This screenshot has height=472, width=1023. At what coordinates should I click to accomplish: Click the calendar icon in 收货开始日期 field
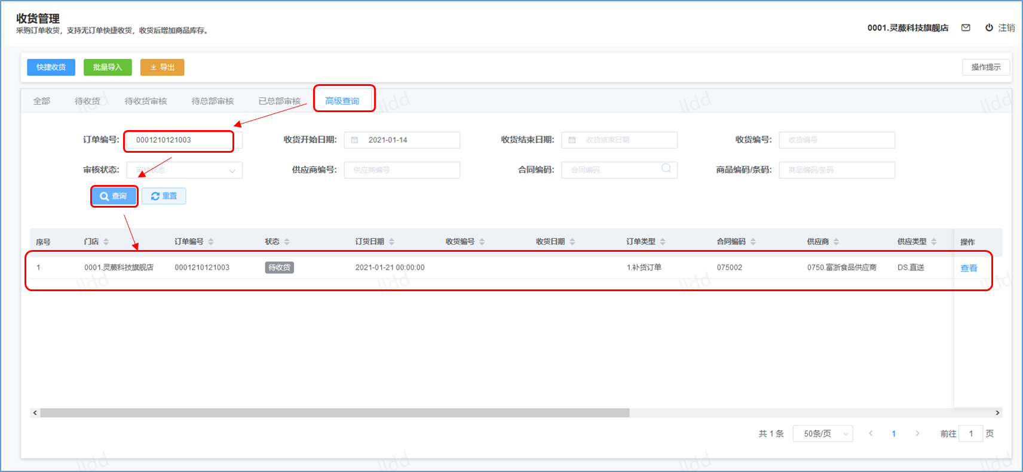(354, 140)
